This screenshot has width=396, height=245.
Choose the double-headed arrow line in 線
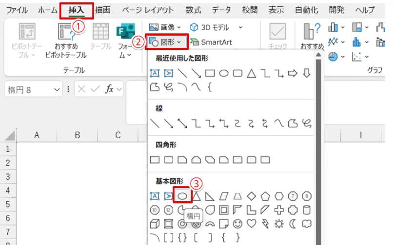pyautogui.click(x=182, y=123)
